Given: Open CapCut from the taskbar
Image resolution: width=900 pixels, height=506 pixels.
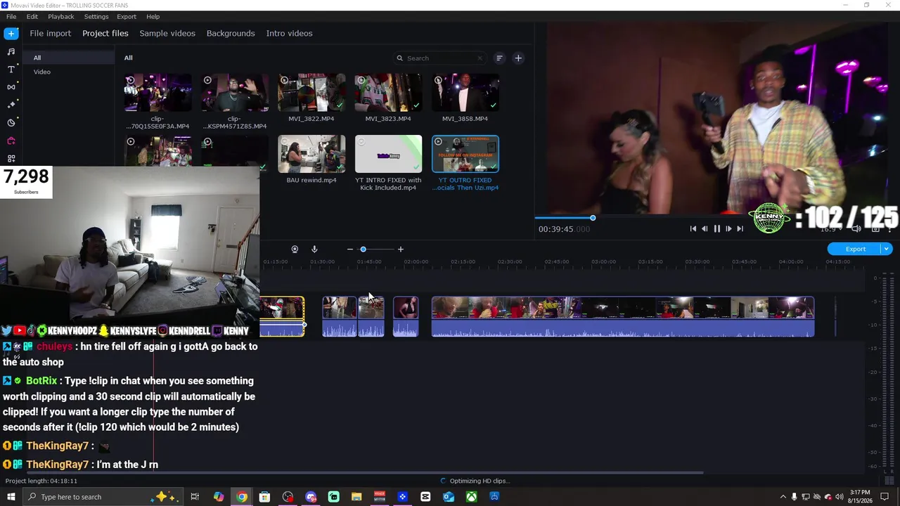Looking at the screenshot, I should pyautogui.click(x=425, y=497).
